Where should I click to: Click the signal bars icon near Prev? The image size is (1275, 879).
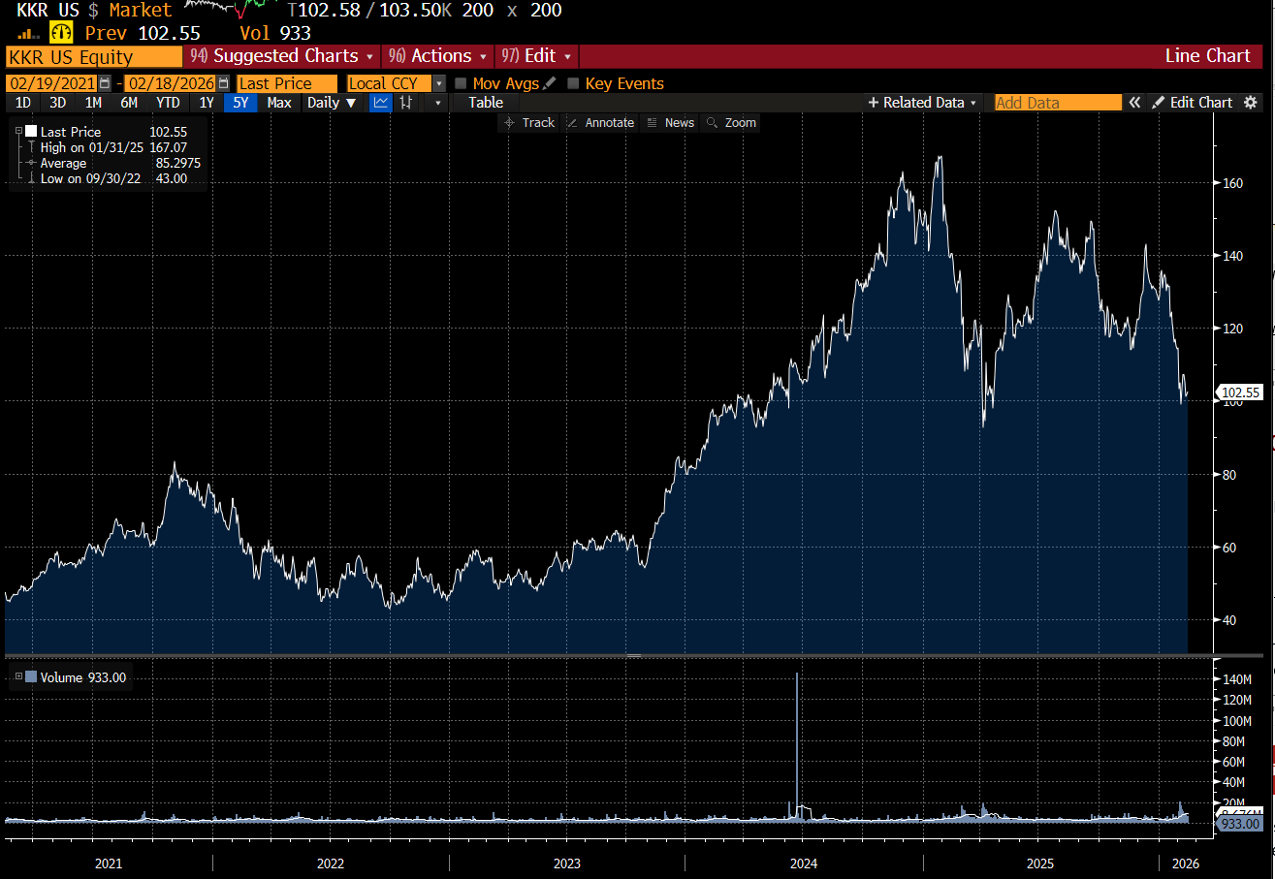26,35
